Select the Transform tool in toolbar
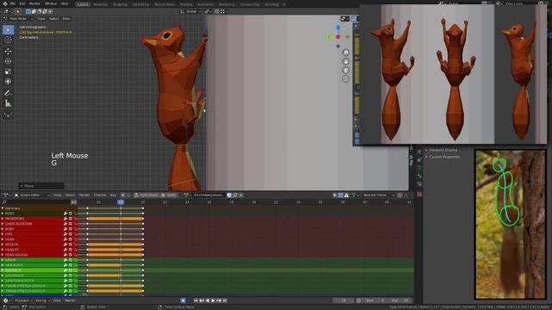 click(x=8, y=82)
